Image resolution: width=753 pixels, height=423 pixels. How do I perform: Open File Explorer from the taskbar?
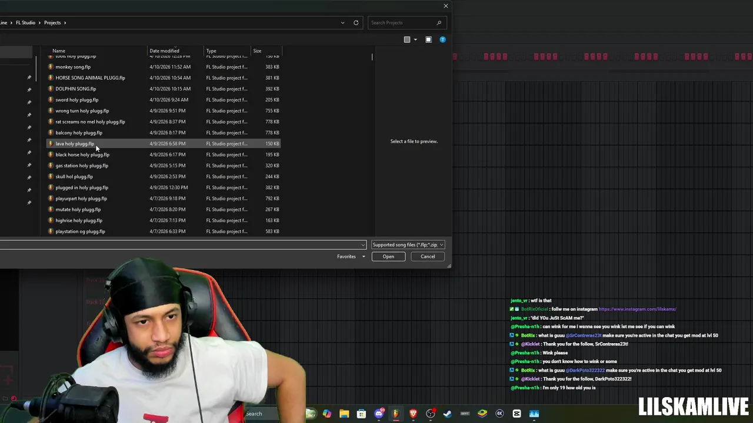tap(344, 414)
